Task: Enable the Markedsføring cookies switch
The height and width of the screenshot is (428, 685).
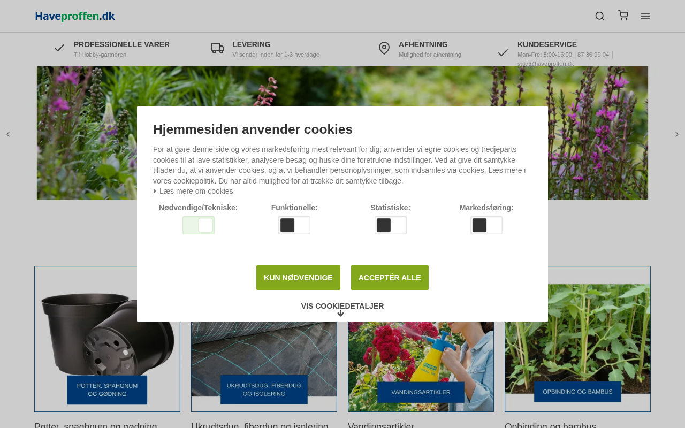Action: click(486, 225)
